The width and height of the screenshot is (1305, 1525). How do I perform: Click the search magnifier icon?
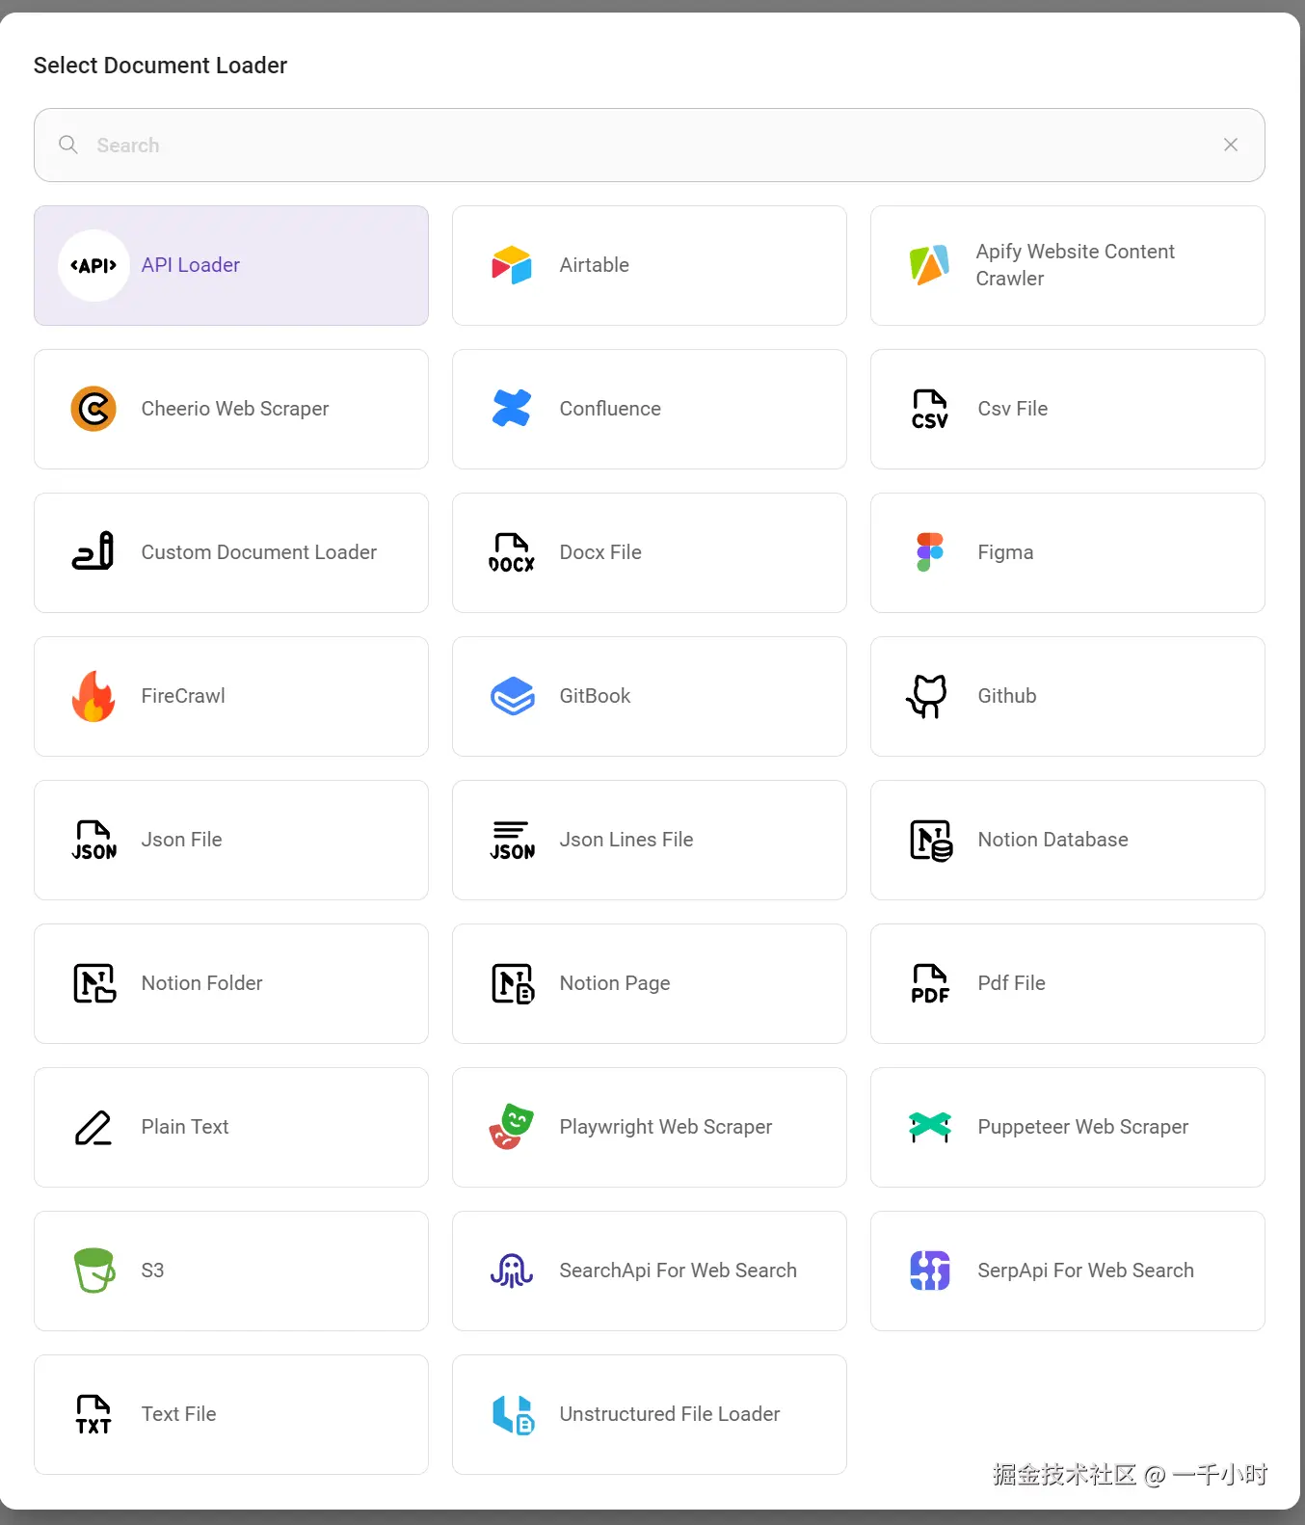coord(68,145)
